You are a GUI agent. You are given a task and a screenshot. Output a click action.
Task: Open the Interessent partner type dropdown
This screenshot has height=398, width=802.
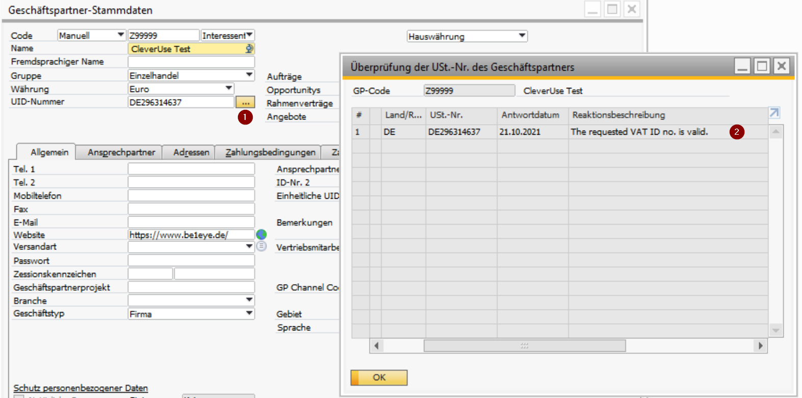click(249, 35)
